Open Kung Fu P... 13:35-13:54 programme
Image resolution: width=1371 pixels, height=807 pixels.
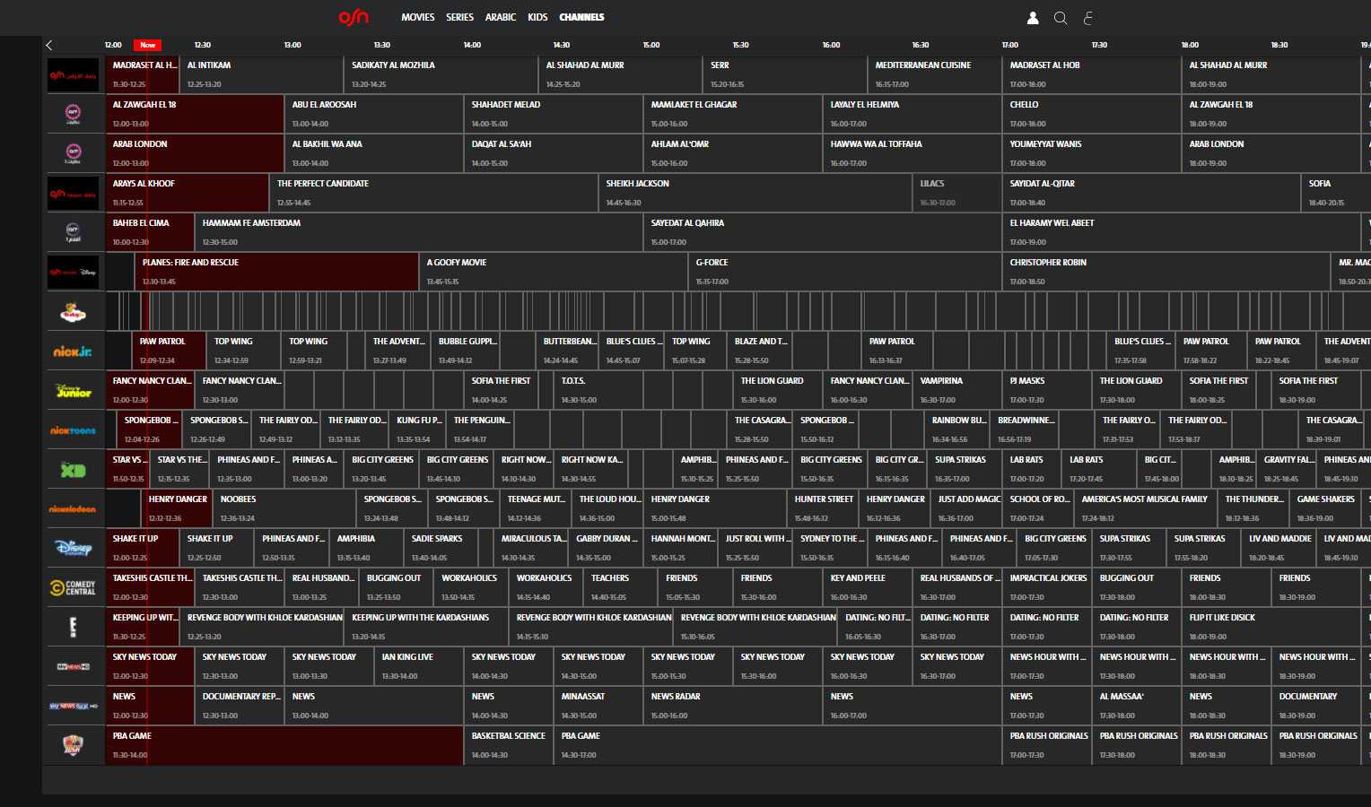pos(418,430)
